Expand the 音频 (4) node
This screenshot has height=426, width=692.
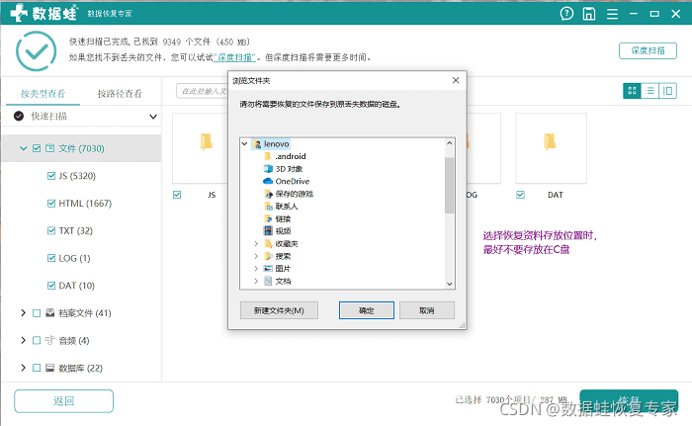coord(23,340)
